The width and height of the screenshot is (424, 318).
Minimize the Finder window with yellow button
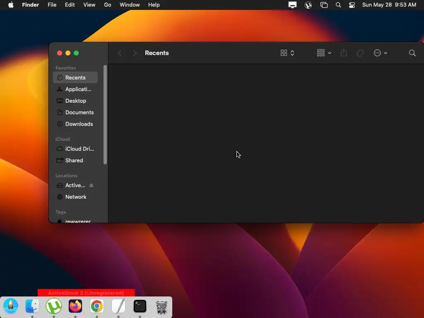tap(68, 53)
